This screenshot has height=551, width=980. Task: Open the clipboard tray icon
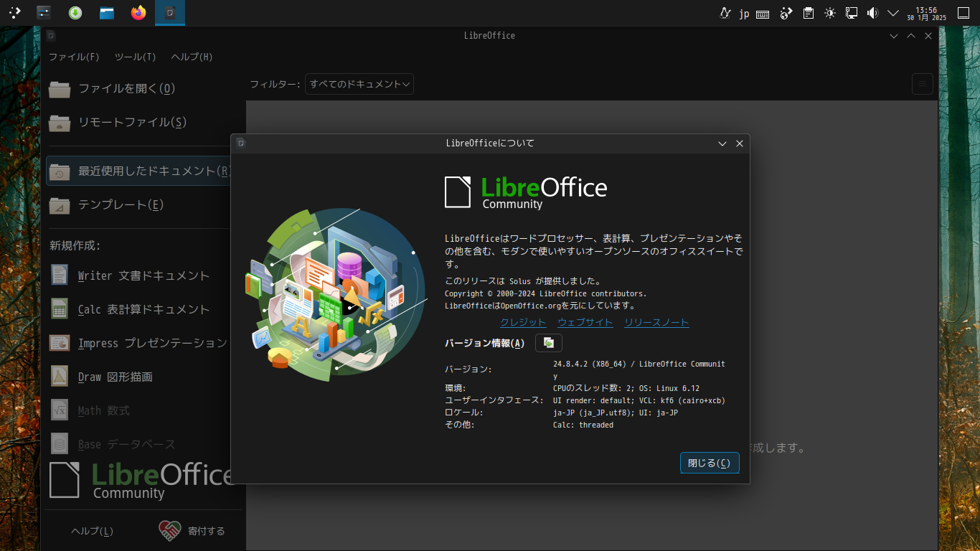(809, 12)
